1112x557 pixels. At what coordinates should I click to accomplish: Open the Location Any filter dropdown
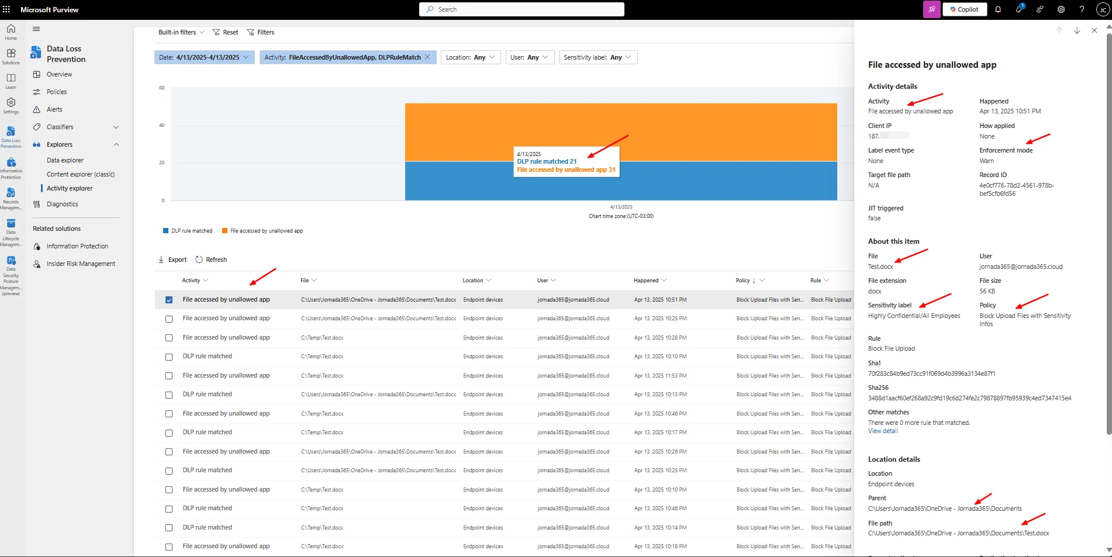(470, 57)
